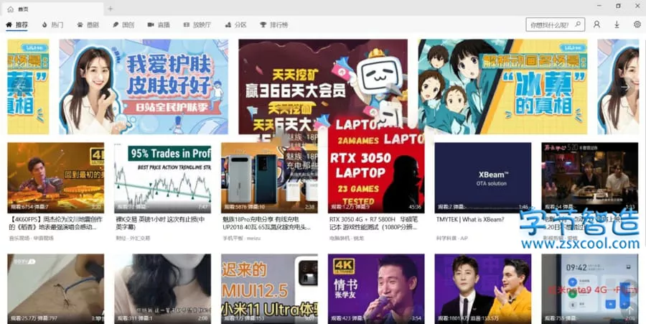Viewport: 646px width, 324px height.
Task: Play the 魅族18Pro charging video thumbnail
Action: 269,177
